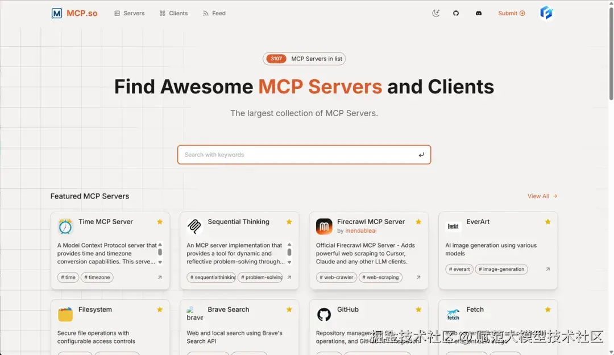Screen dimensions: 614x355
Task: Select the # problem-solving tag
Action: [260, 278]
